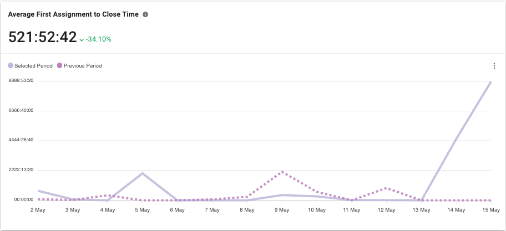This screenshot has width=506, height=231.
Task: Click the 7 May x-axis label
Action: 212,210
